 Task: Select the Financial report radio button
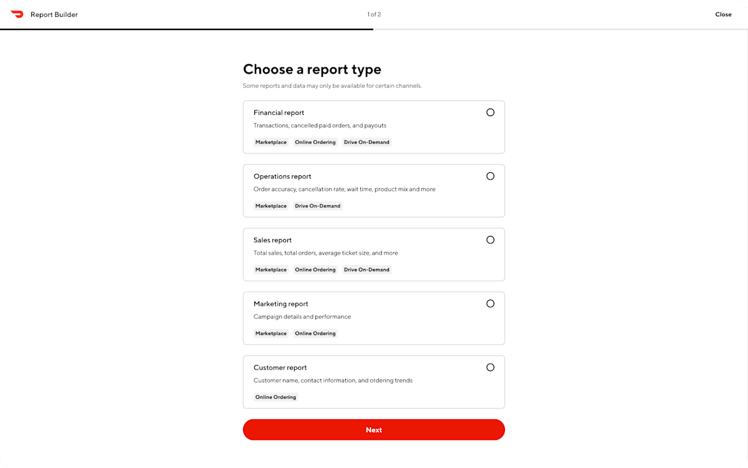coord(490,112)
